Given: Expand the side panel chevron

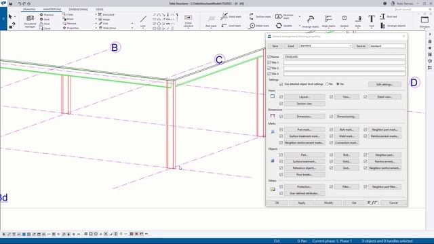Looking at the screenshot, I should (430, 35).
